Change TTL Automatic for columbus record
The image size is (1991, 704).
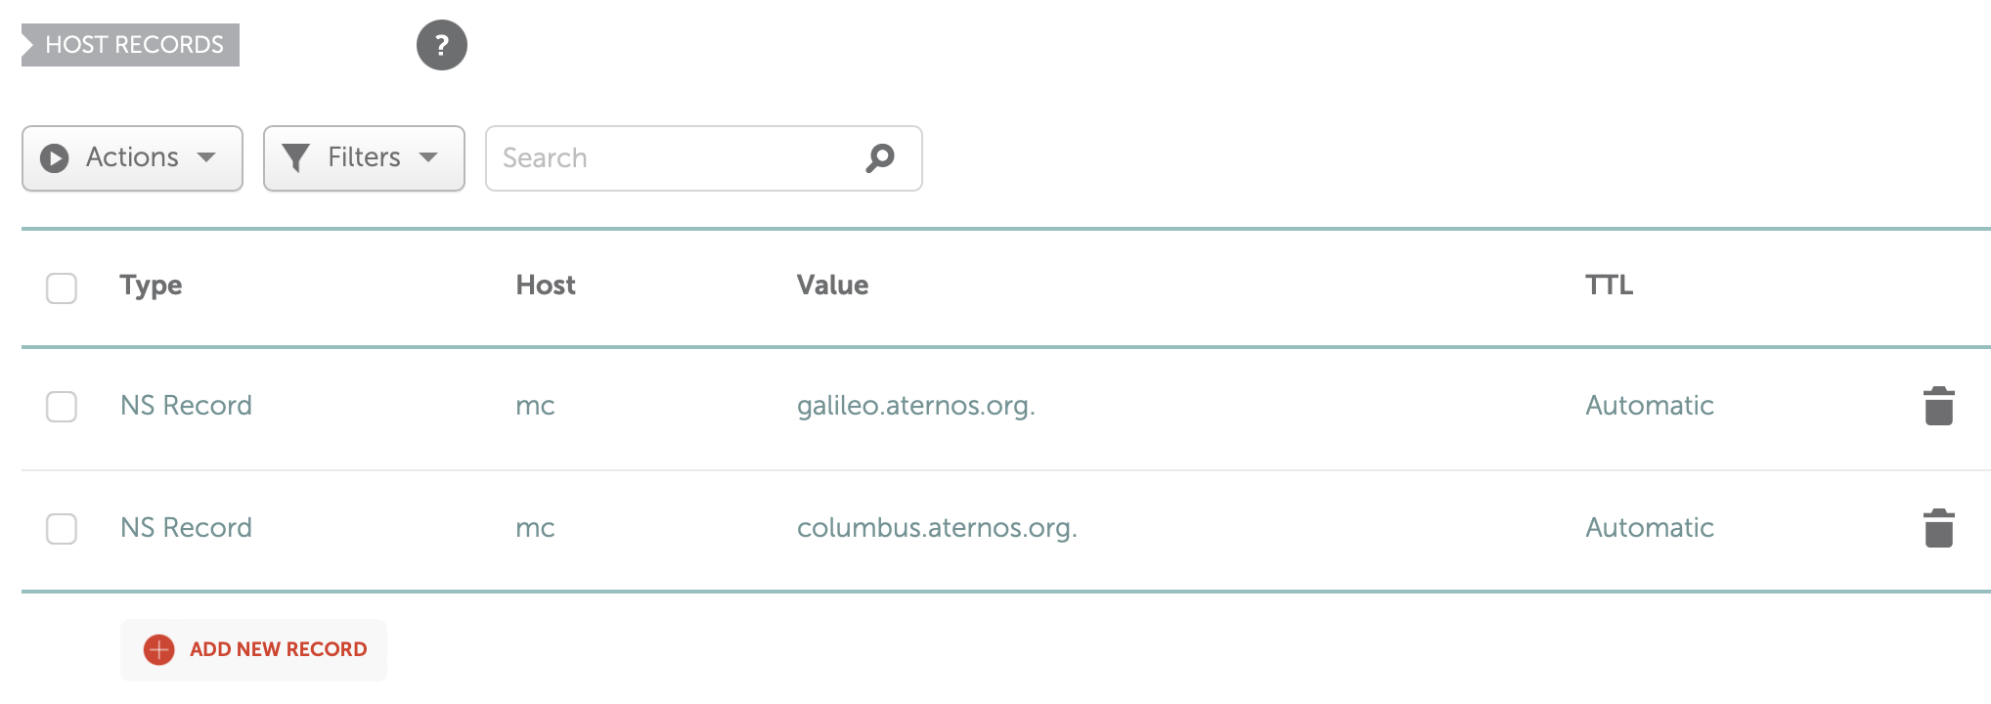point(1649,528)
